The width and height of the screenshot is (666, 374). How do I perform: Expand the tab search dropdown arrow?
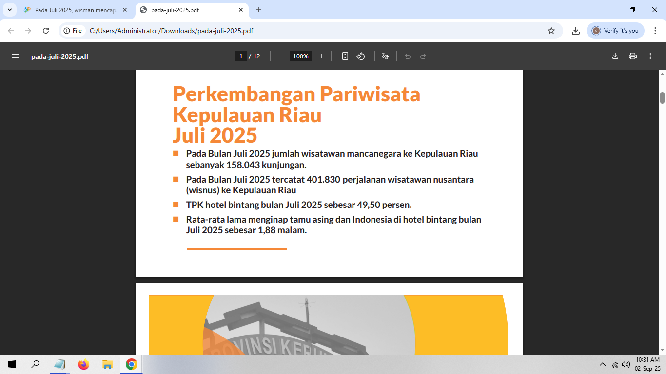tap(9, 10)
